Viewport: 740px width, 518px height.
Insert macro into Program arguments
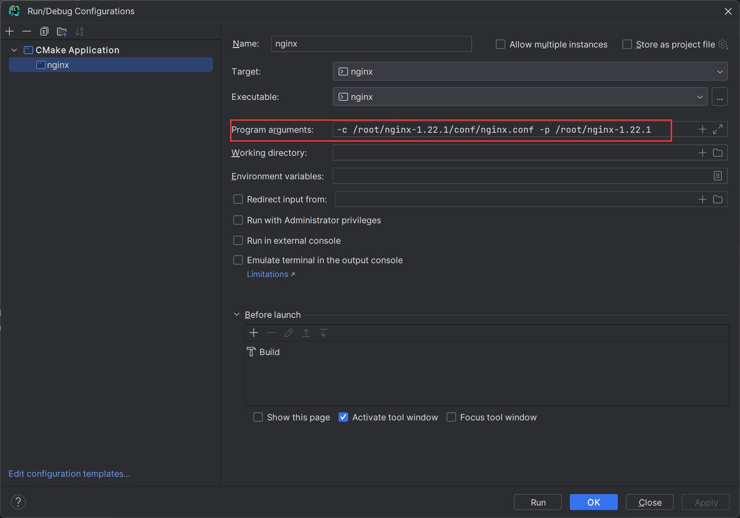[702, 129]
